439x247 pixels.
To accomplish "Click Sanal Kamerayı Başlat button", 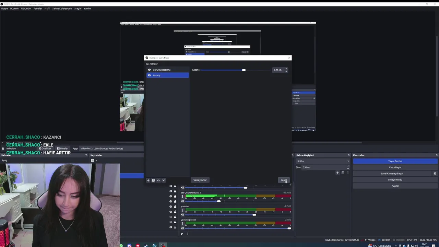I will pos(392,174).
